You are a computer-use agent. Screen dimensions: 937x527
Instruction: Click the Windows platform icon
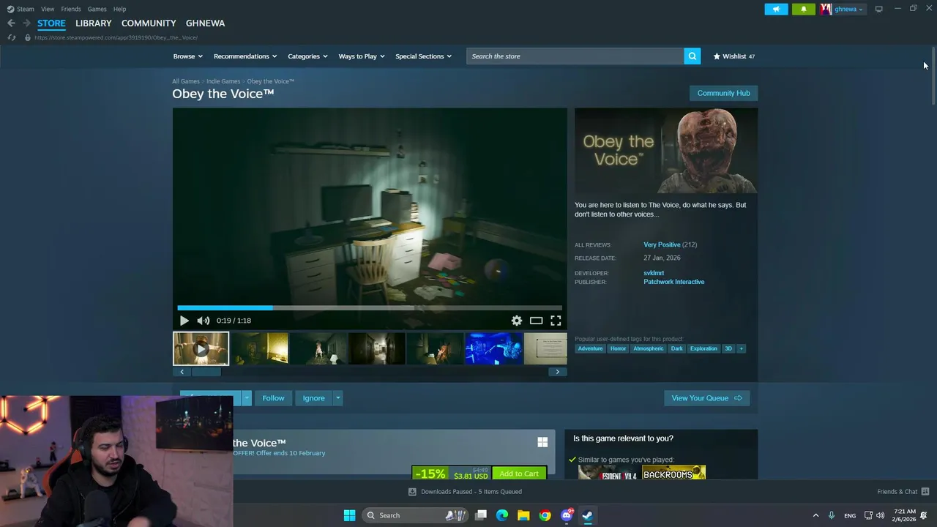(542, 442)
